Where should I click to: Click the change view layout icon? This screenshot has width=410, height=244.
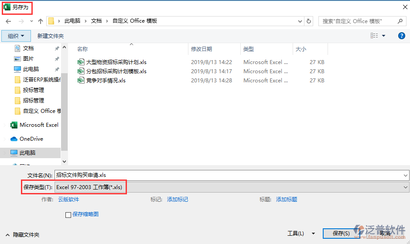(374, 36)
